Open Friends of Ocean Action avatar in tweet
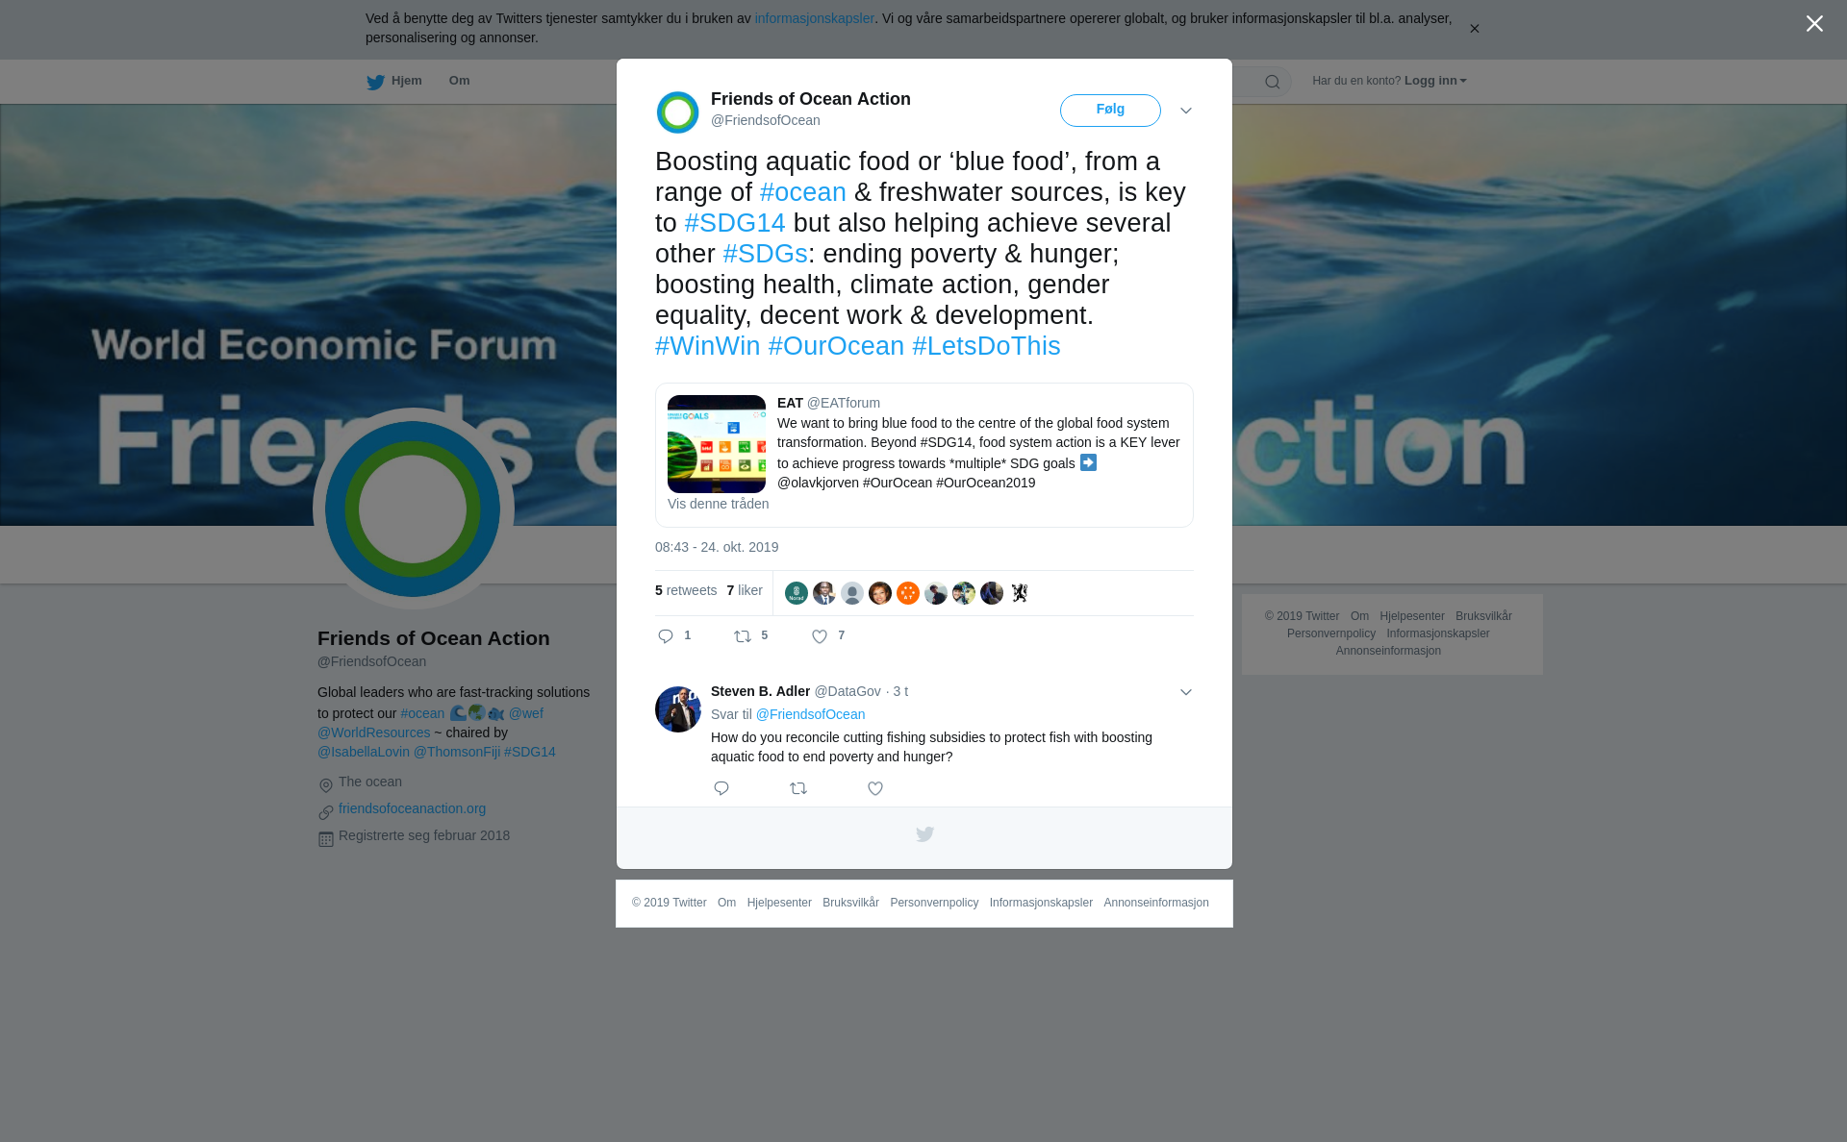Screen dimensions: 1847x1142 coord(677,112)
